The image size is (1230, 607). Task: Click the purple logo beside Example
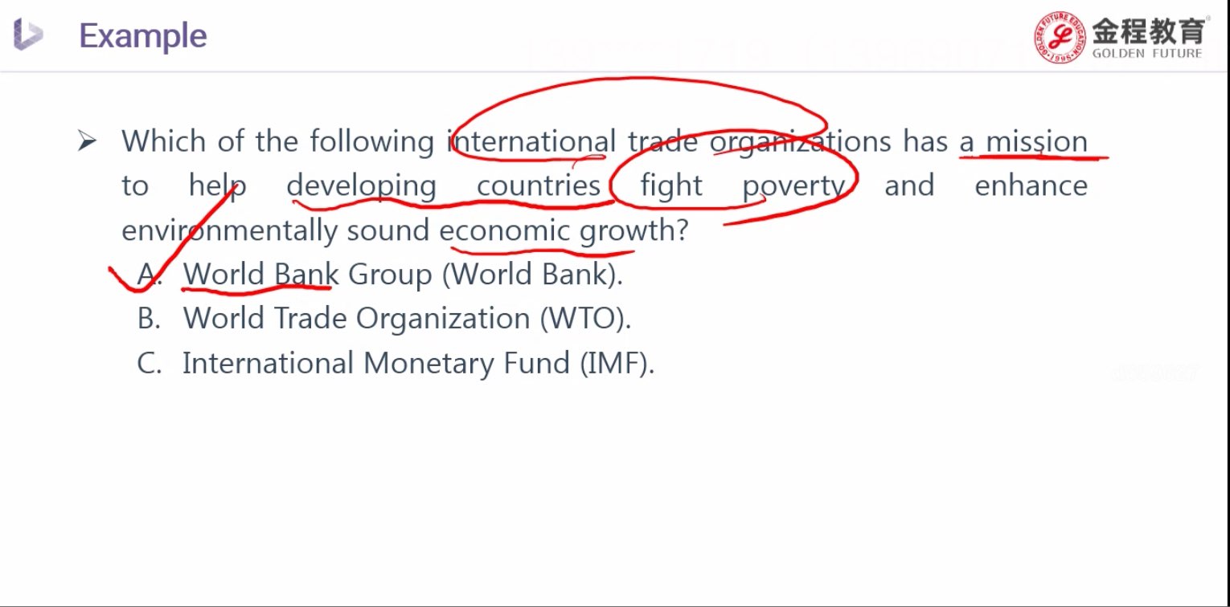pyautogui.click(x=28, y=35)
